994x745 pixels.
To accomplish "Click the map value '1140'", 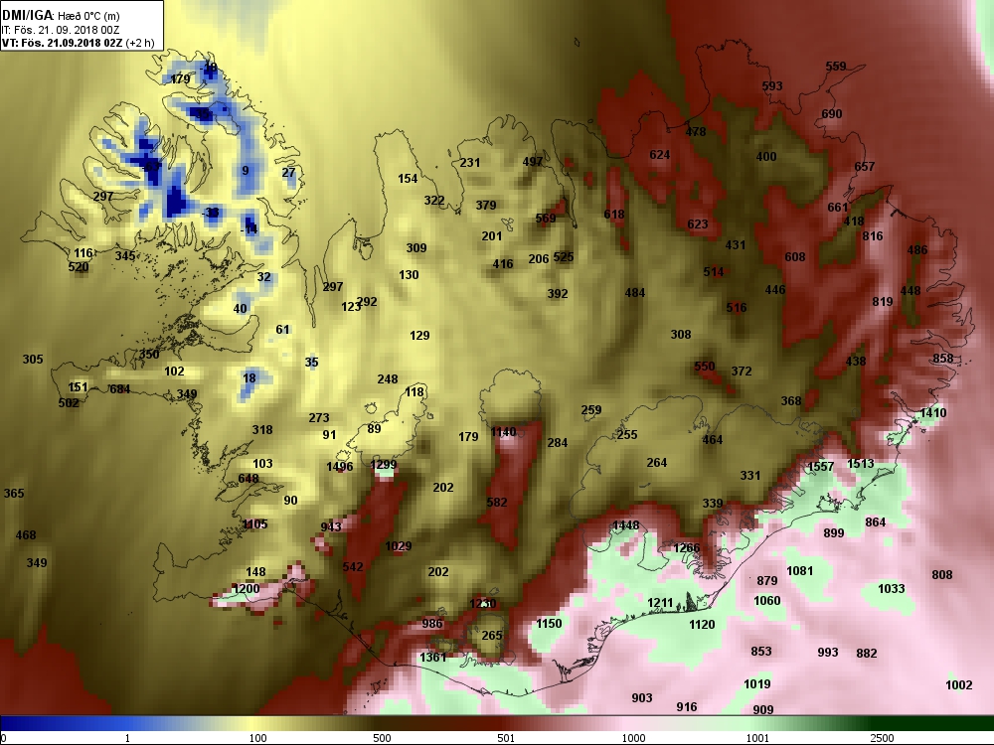I will coord(503,432).
